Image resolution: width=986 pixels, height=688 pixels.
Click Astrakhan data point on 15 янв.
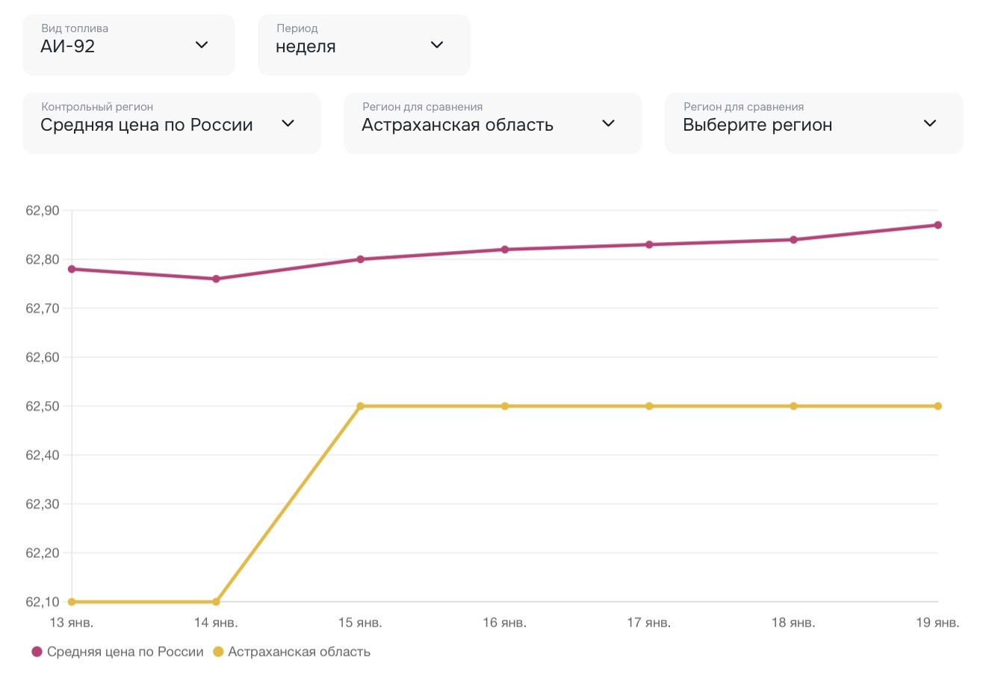(360, 406)
